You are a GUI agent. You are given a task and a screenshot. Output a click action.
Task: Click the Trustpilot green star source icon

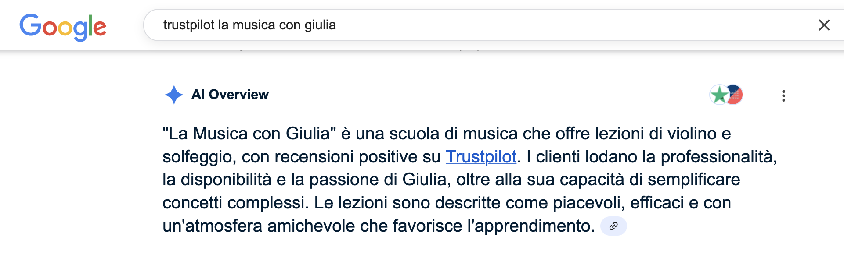[x=719, y=95]
